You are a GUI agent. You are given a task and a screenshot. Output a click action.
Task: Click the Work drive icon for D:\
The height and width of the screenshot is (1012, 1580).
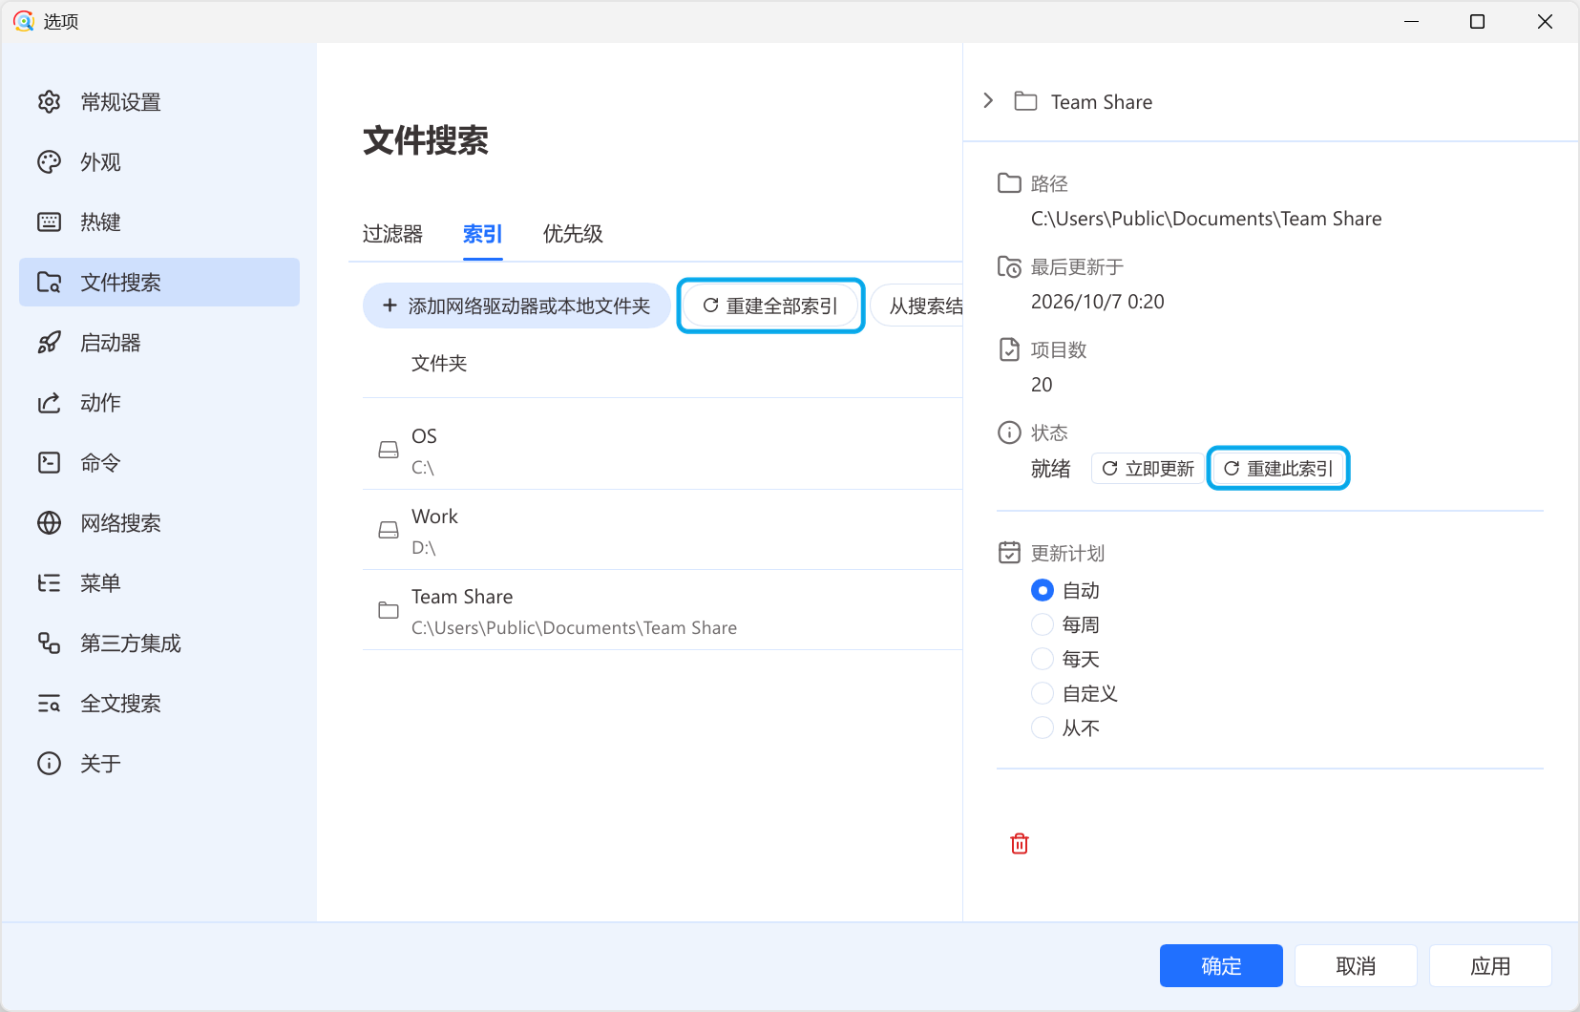point(389,530)
